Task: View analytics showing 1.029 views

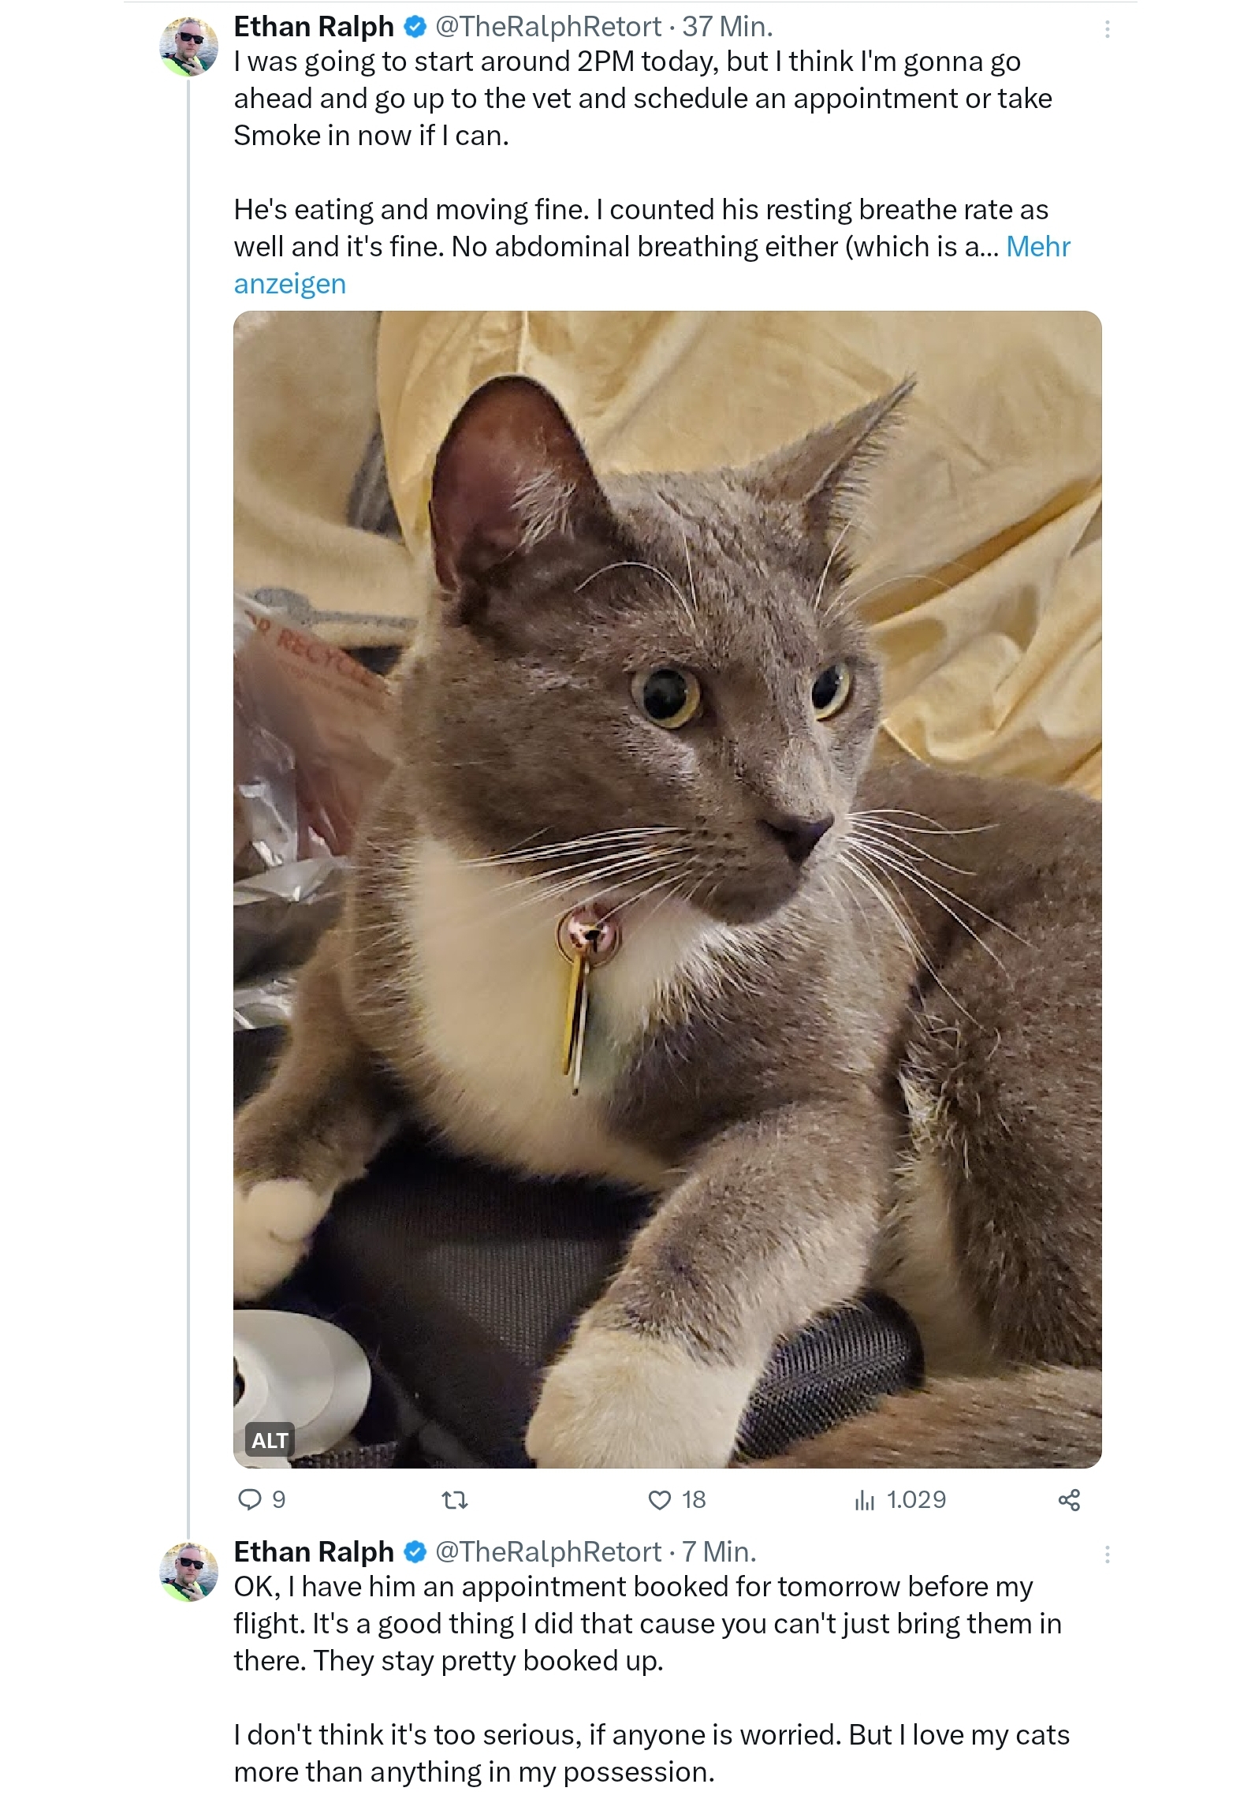Action: point(900,1499)
